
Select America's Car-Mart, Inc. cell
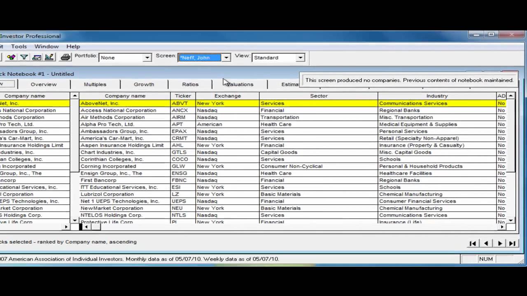point(125,138)
